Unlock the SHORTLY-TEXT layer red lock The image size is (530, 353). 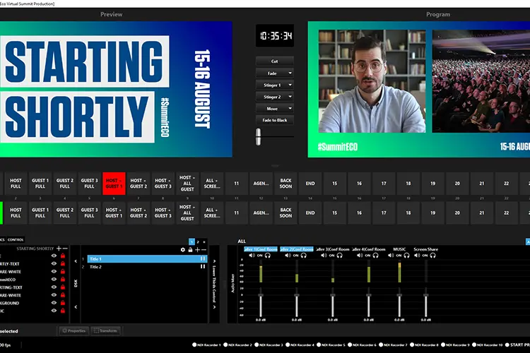[x=62, y=263]
